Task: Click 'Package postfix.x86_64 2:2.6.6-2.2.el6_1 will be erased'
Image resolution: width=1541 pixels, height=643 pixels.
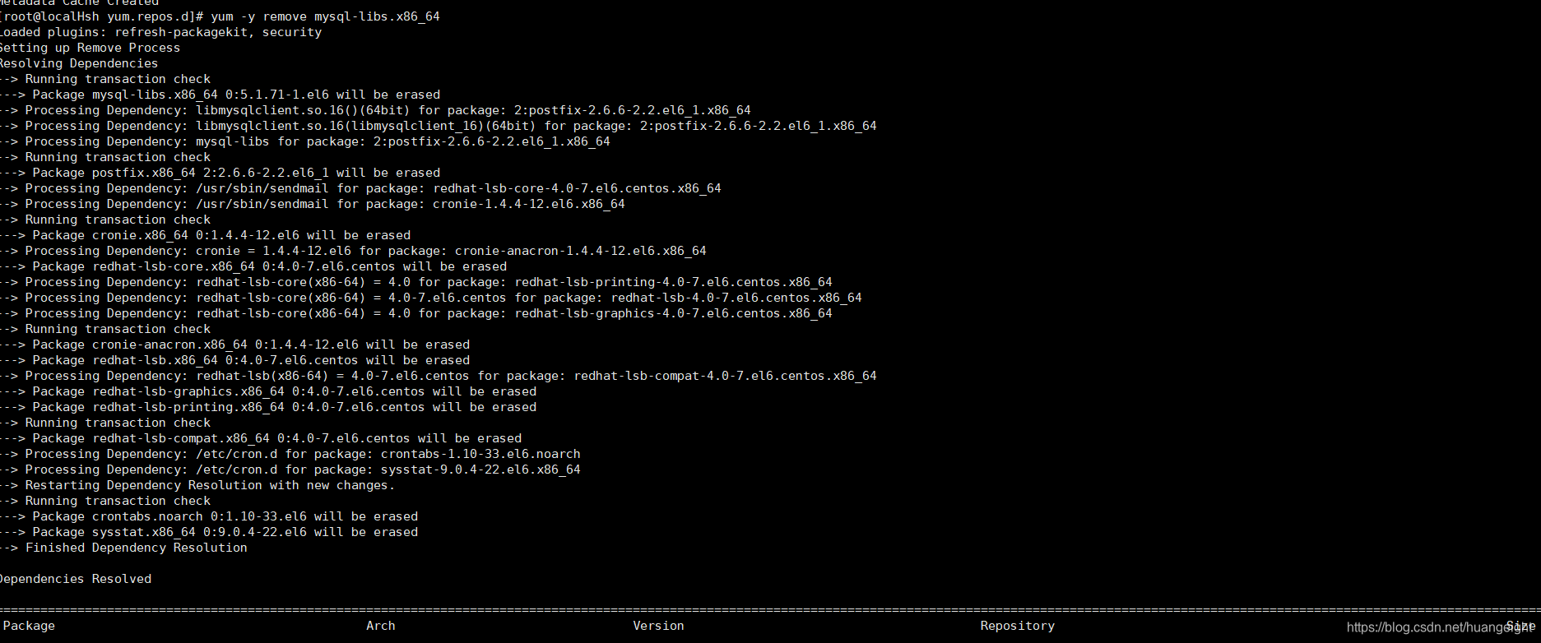Action: click(220, 173)
